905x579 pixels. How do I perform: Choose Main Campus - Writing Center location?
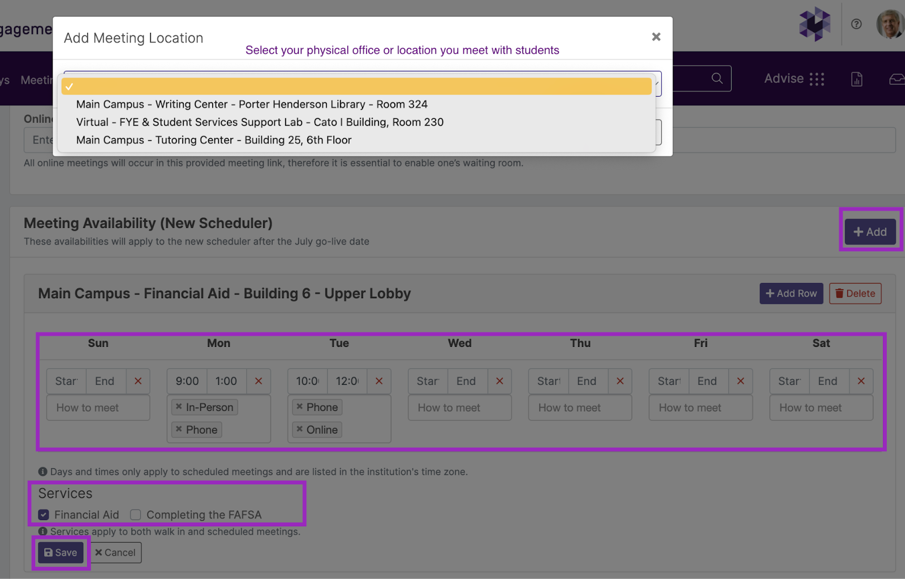click(252, 104)
